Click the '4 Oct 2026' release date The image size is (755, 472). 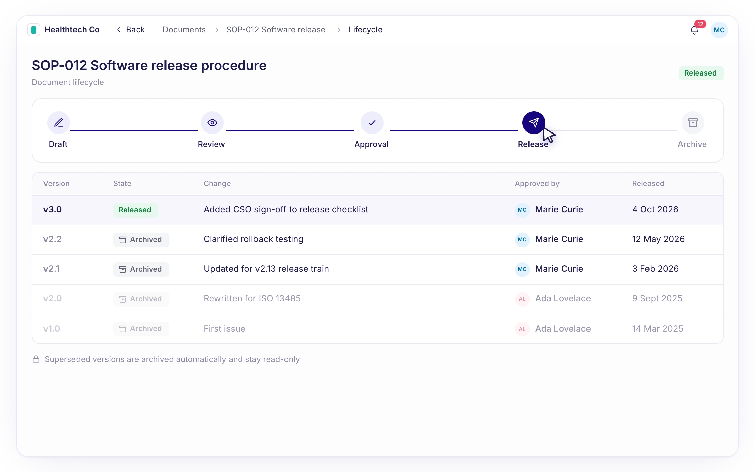coord(655,209)
